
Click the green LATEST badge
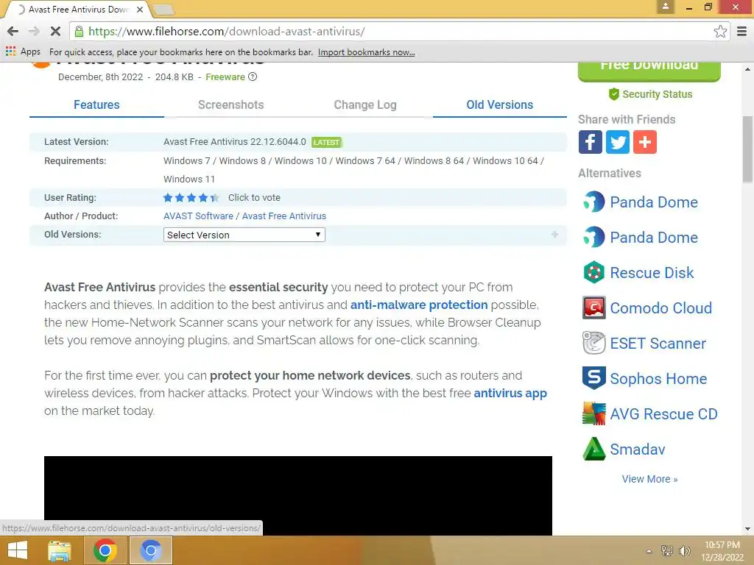[x=326, y=142]
